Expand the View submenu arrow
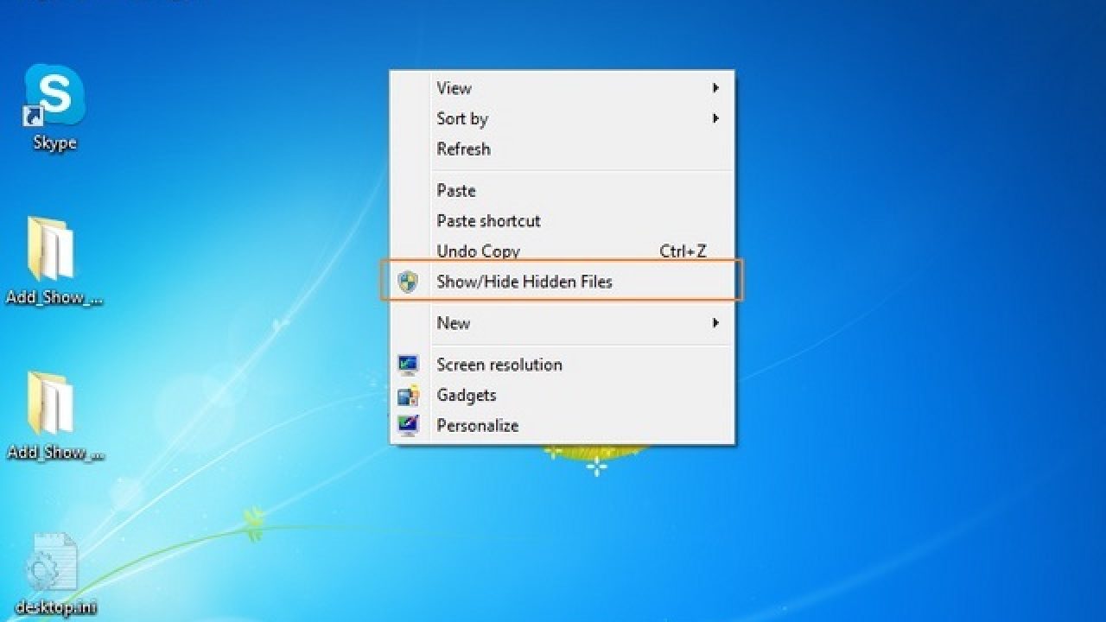 715,88
